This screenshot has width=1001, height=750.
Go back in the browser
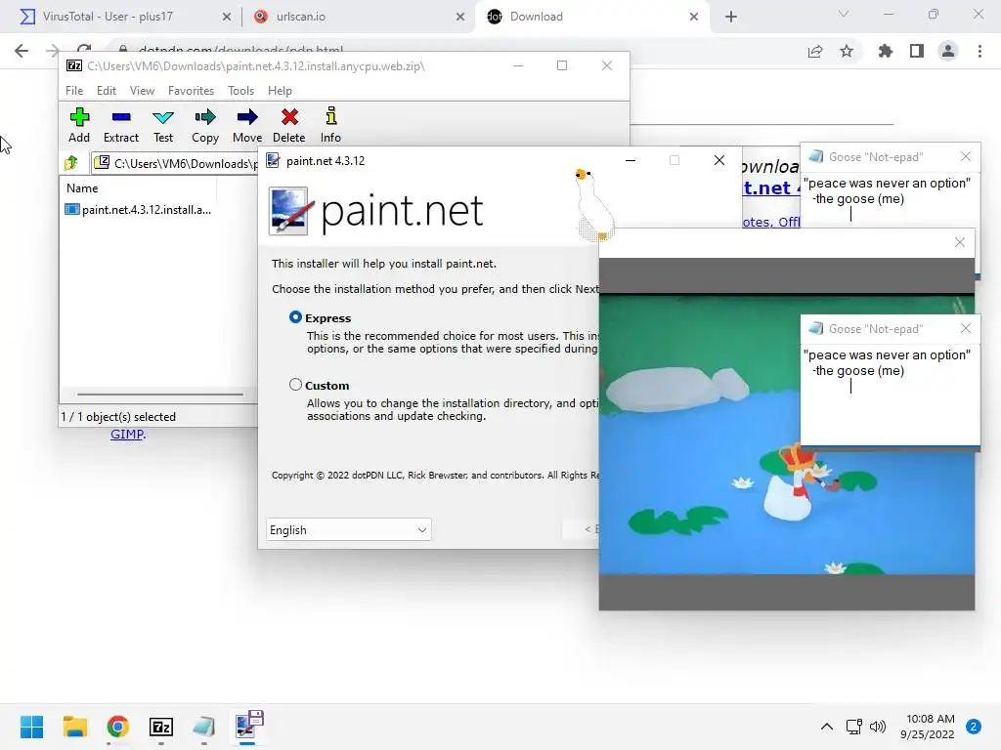pyautogui.click(x=22, y=51)
